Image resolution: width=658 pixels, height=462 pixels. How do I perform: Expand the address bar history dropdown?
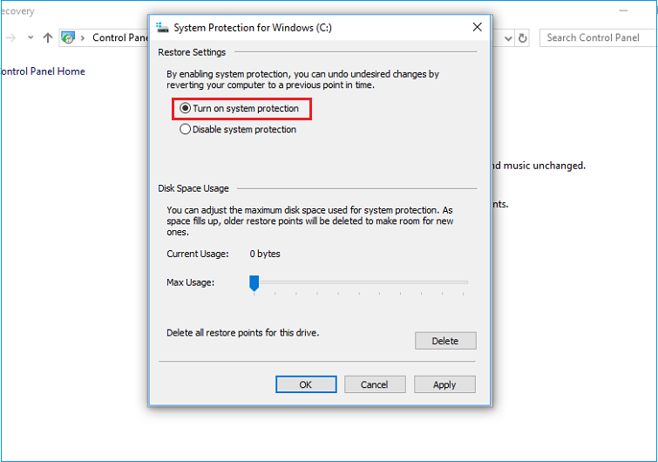point(508,37)
